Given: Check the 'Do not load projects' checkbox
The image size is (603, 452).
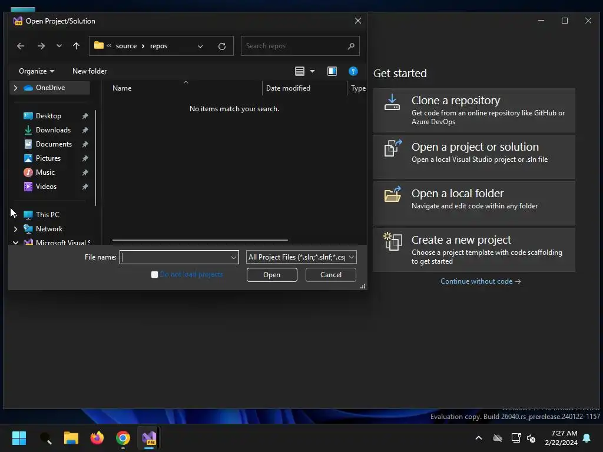Looking at the screenshot, I should pyautogui.click(x=155, y=274).
